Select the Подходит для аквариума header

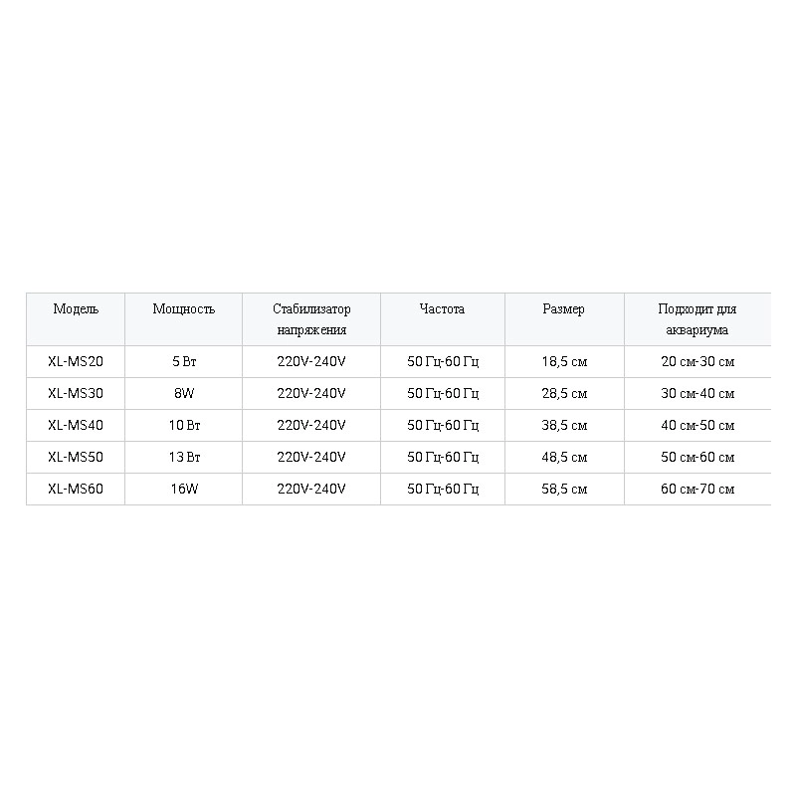697,319
